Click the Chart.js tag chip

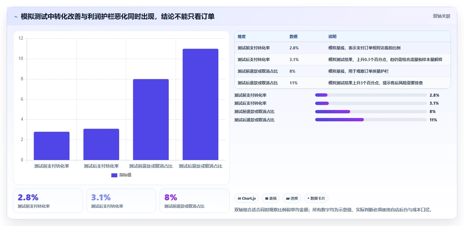(247, 198)
